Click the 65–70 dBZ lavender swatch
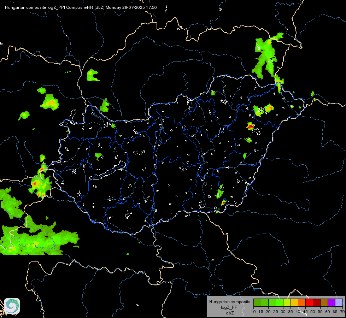346x318 pixels. click(x=339, y=302)
